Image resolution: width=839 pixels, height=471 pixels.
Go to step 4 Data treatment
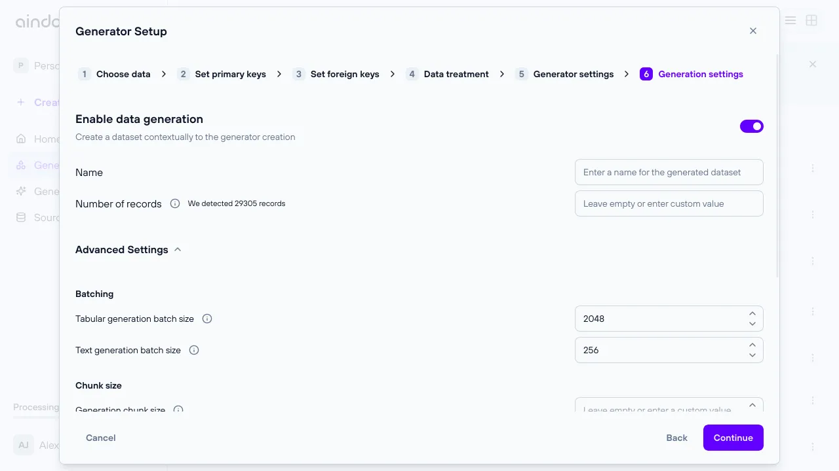pyautogui.click(x=447, y=74)
